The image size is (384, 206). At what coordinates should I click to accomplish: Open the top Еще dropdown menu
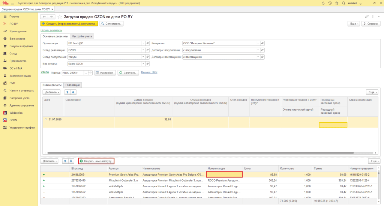354,24
